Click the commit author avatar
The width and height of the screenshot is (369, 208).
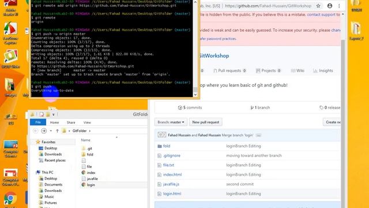[161, 135]
